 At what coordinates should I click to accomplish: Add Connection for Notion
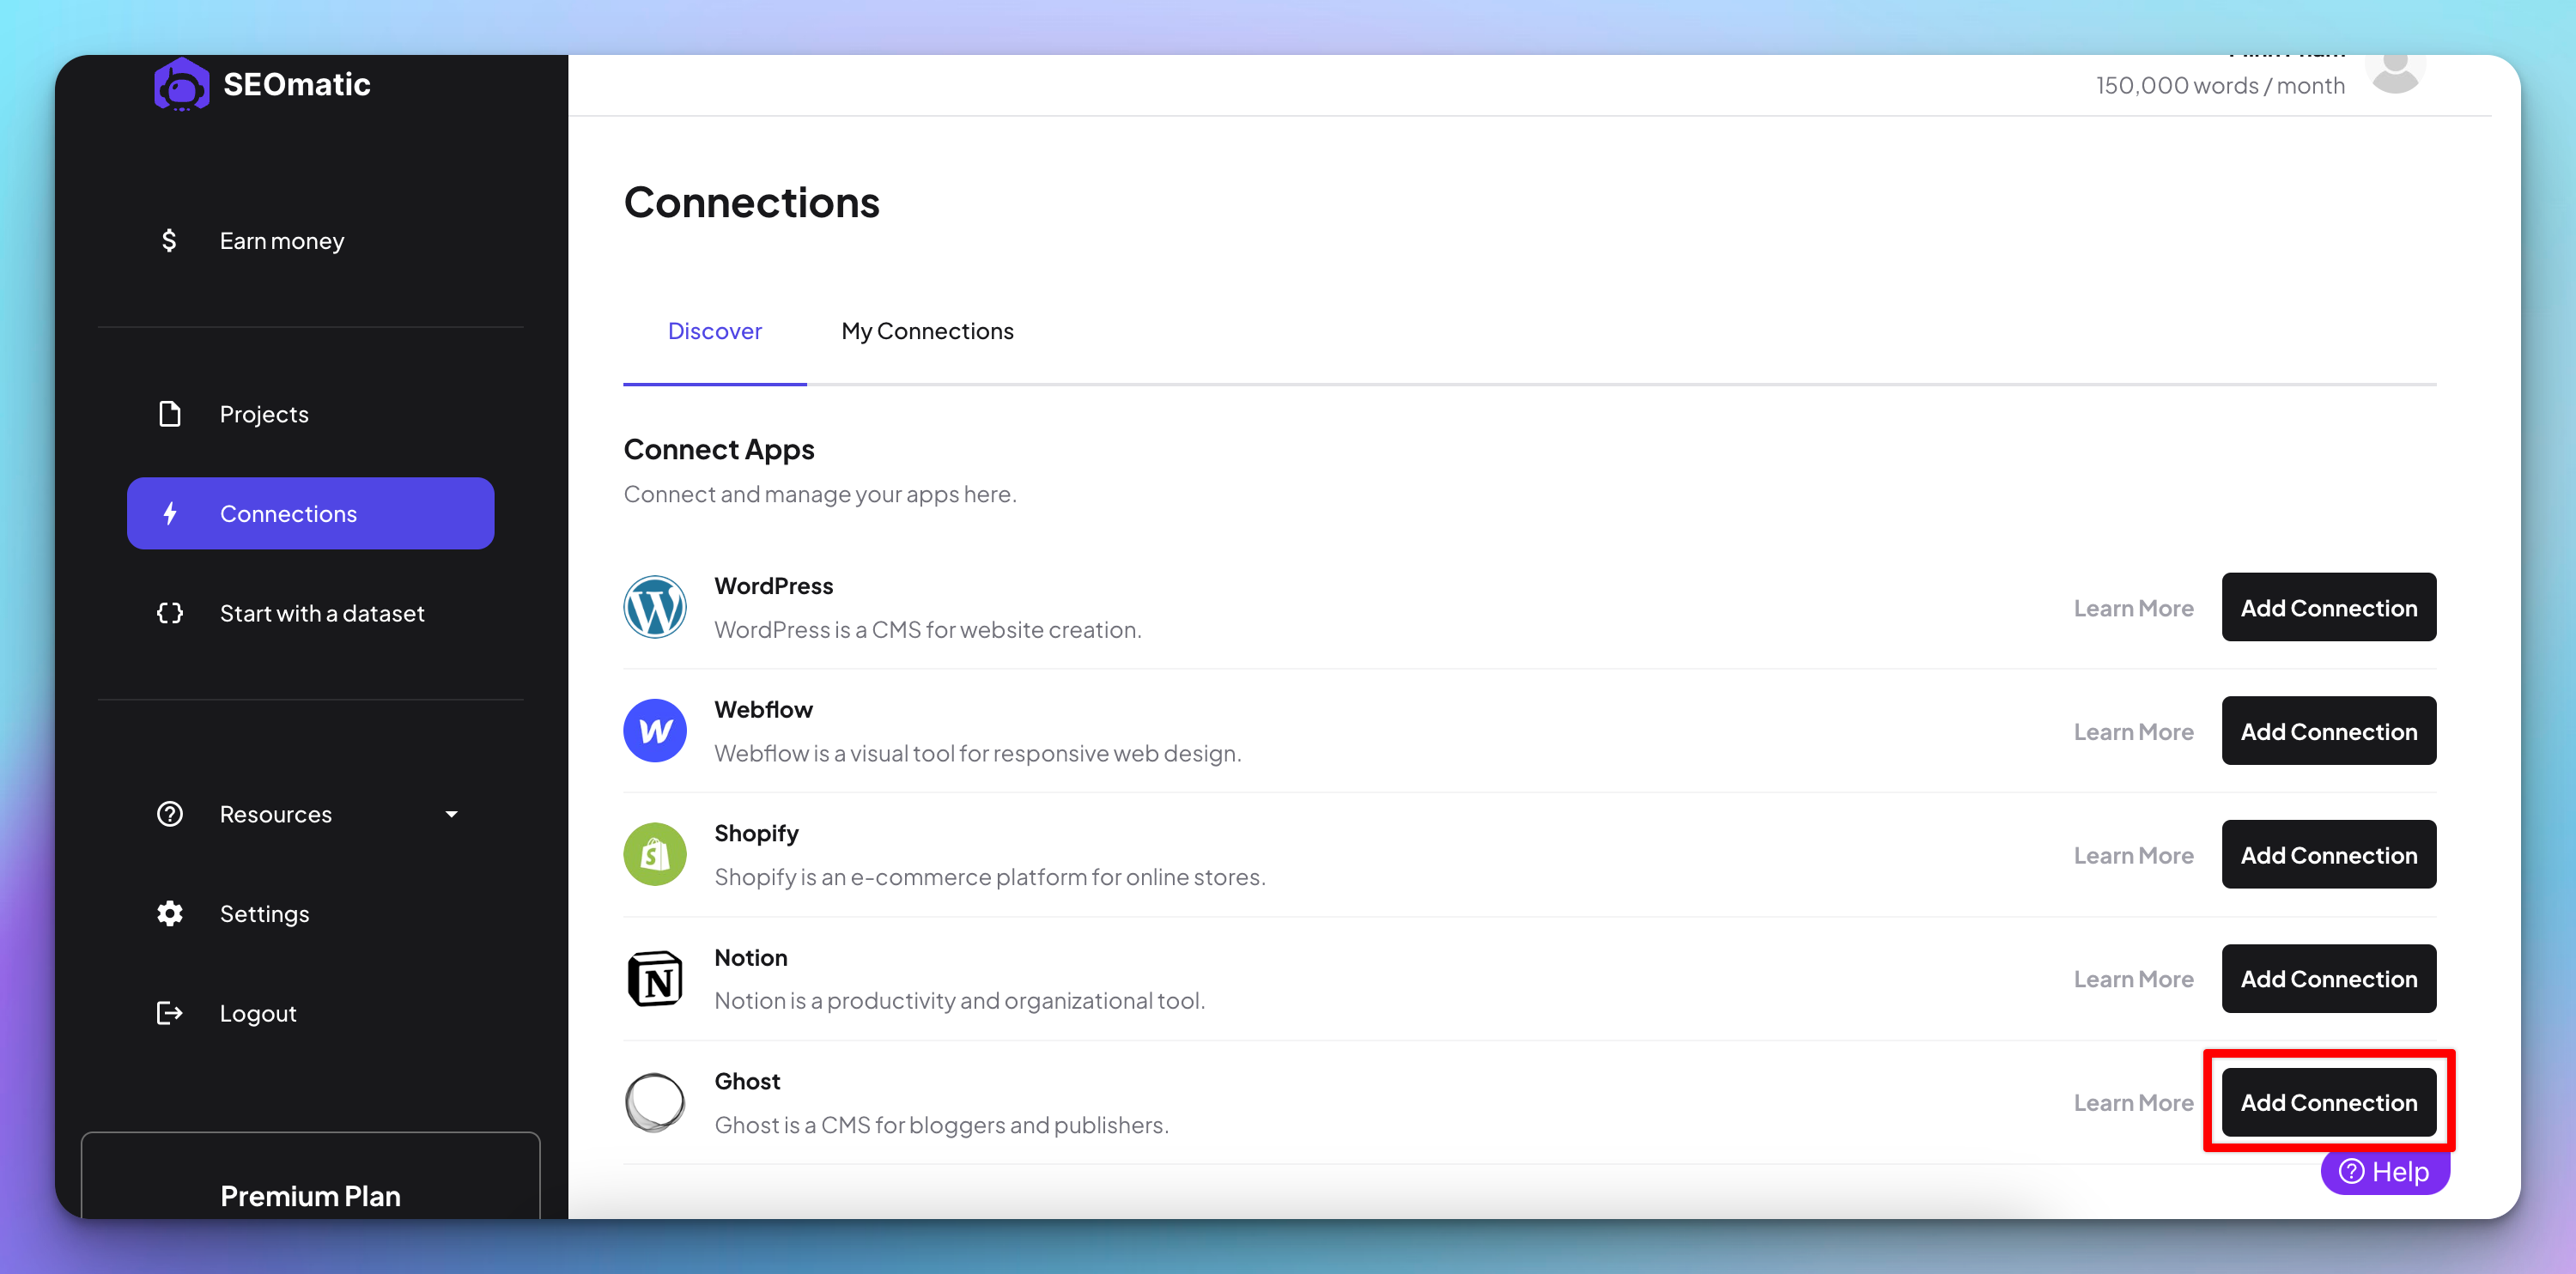pos(2329,979)
